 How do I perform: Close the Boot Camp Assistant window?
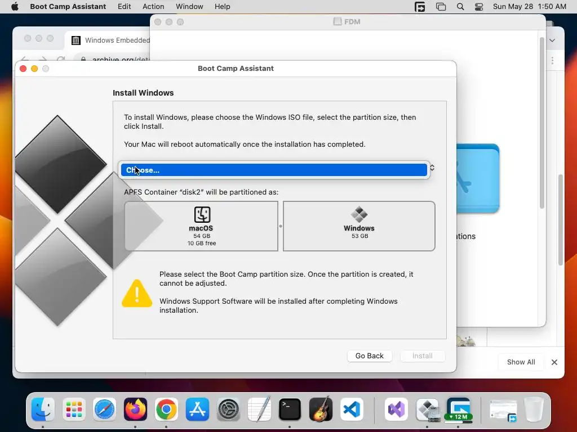(x=23, y=69)
